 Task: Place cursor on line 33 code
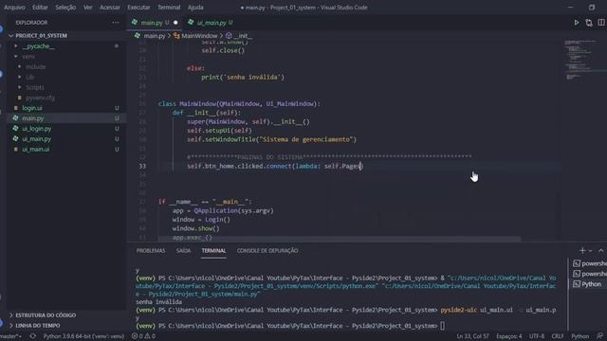275,167
